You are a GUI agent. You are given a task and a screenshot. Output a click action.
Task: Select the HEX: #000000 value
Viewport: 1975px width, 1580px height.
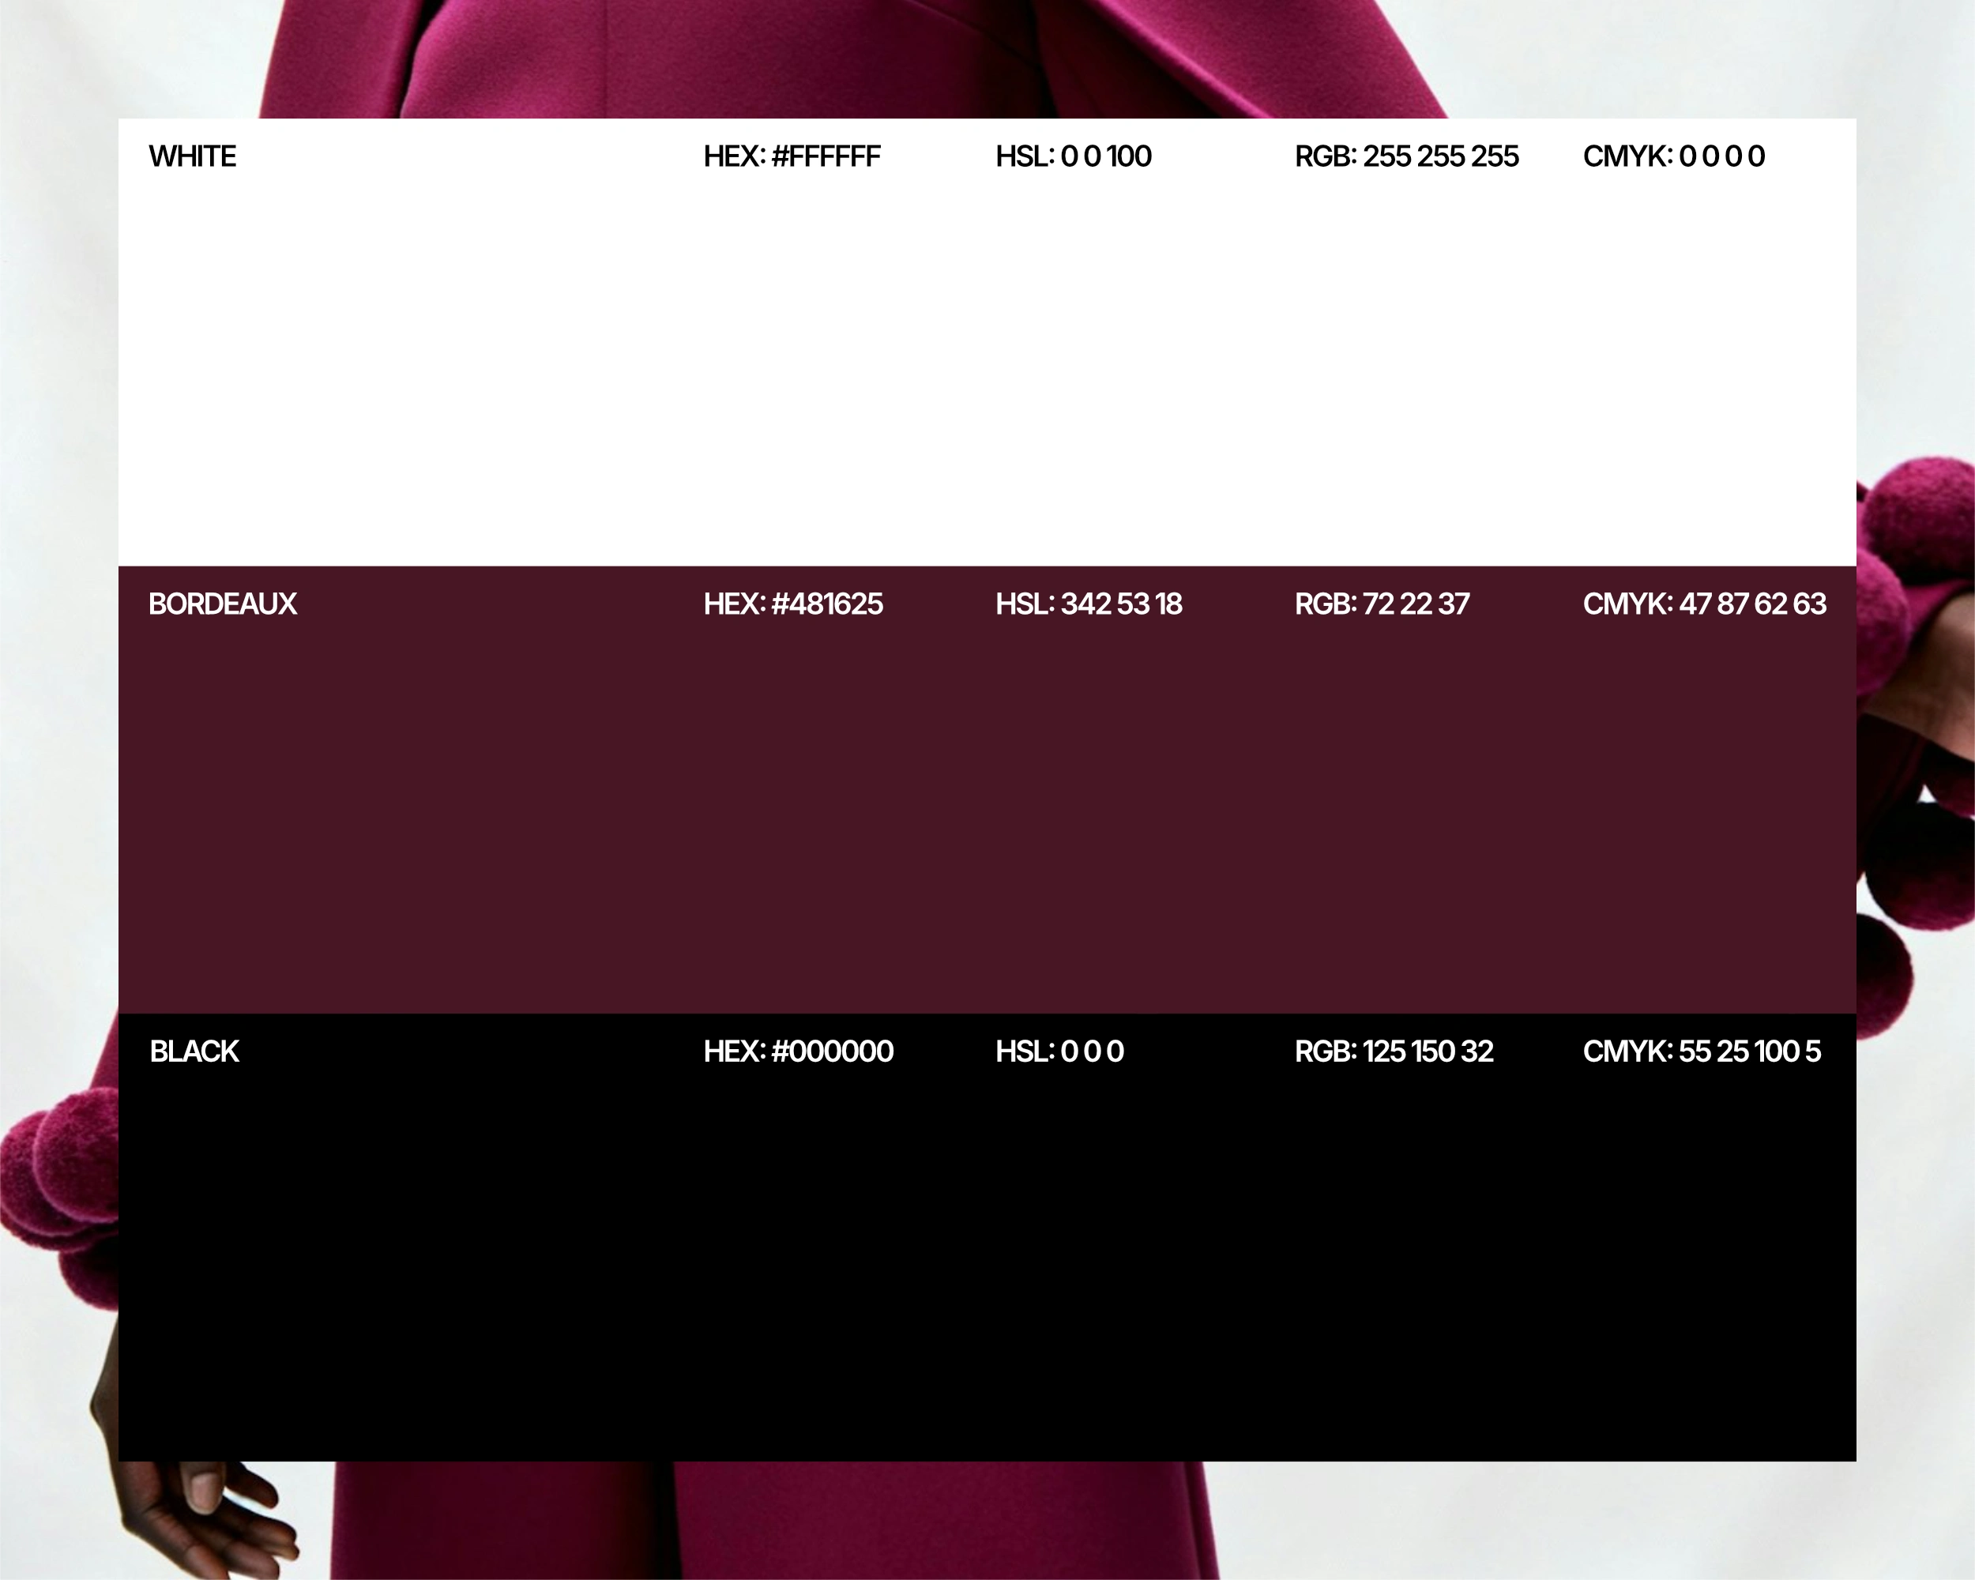pos(798,1051)
